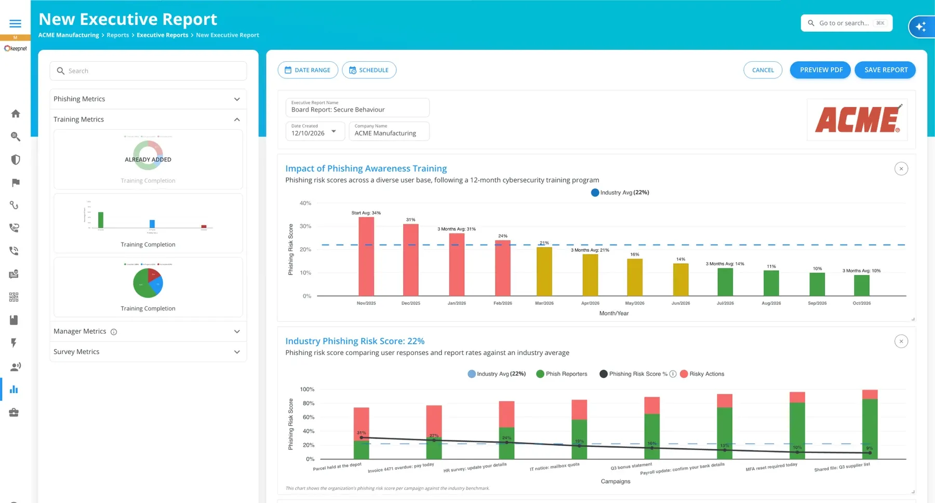Toggle Industry Avg legend in second chart
Viewport: 935px width, 503px height.
pos(497,374)
